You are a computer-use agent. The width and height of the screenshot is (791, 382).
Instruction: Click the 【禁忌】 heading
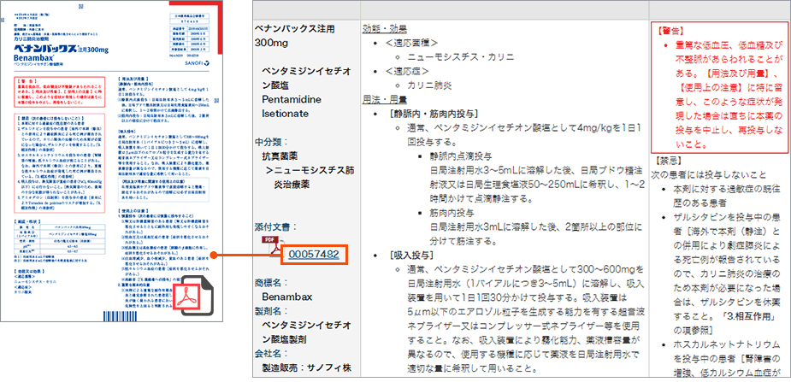click(x=667, y=161)
